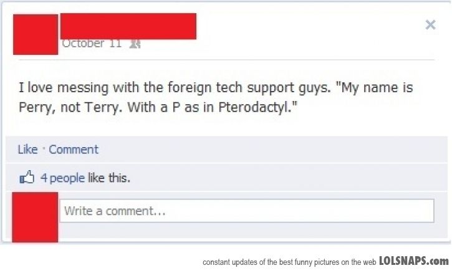Viewport: 452px width, 273px height.
Task: Click the red avatar beside the comment box
Action: click(x=35, y=218)
